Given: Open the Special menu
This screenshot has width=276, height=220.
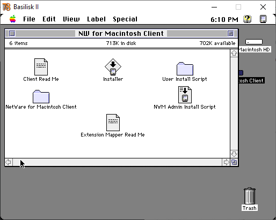Looking at the screenshot, I should (x=125, y=19).
